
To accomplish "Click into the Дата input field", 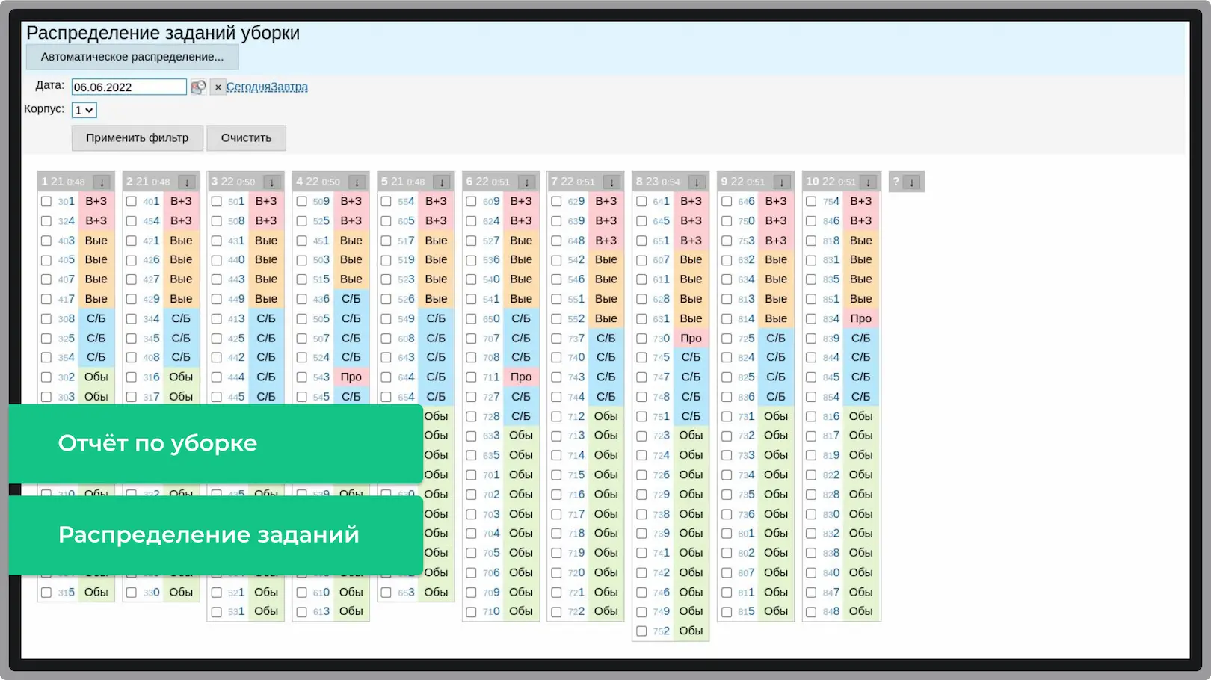I will tap(129, 87).
